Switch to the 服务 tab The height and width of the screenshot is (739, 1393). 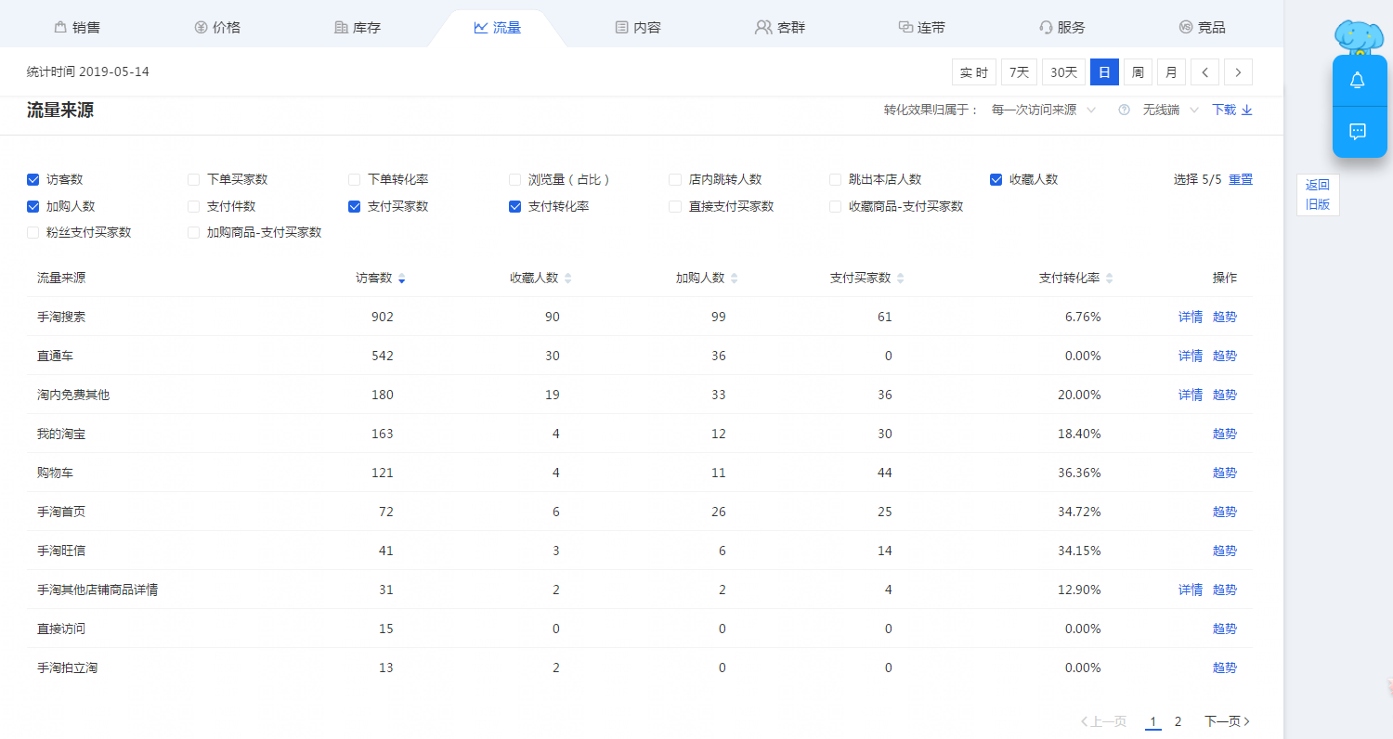(x=1061, y=27)
